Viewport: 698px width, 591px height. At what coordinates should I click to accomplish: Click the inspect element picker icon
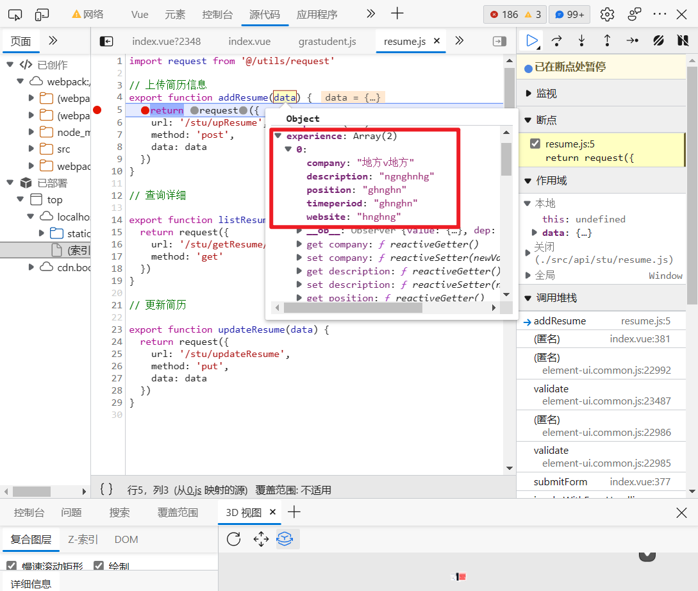(15, 14)
